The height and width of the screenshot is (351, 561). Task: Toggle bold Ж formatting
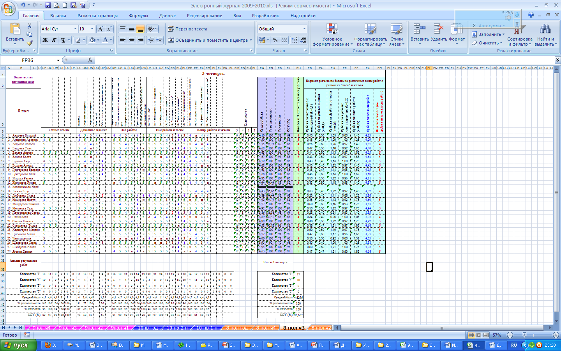[x=45, y=40]
